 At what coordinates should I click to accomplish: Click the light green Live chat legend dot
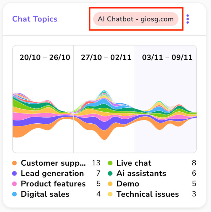pos(110,163)
